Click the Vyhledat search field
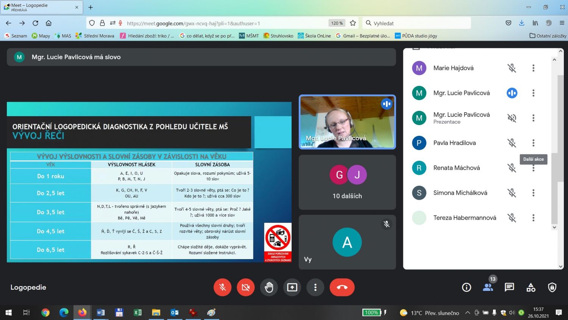Viewport: 568px width, 320px height. pos(417,23)
